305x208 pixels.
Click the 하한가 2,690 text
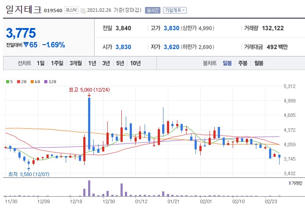tap(198, 47)
